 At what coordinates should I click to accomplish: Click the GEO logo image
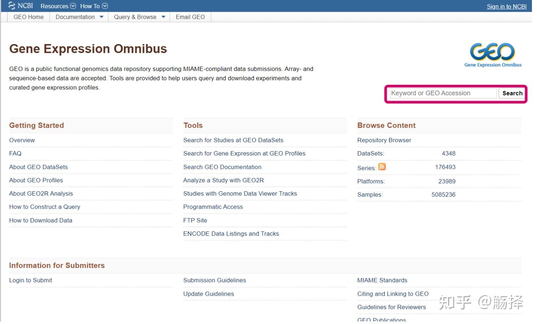click(493, 55)
